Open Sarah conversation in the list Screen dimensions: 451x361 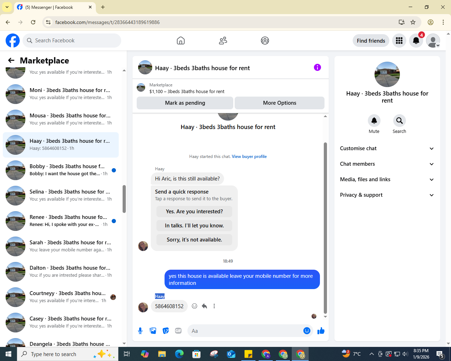pos(61,246)
